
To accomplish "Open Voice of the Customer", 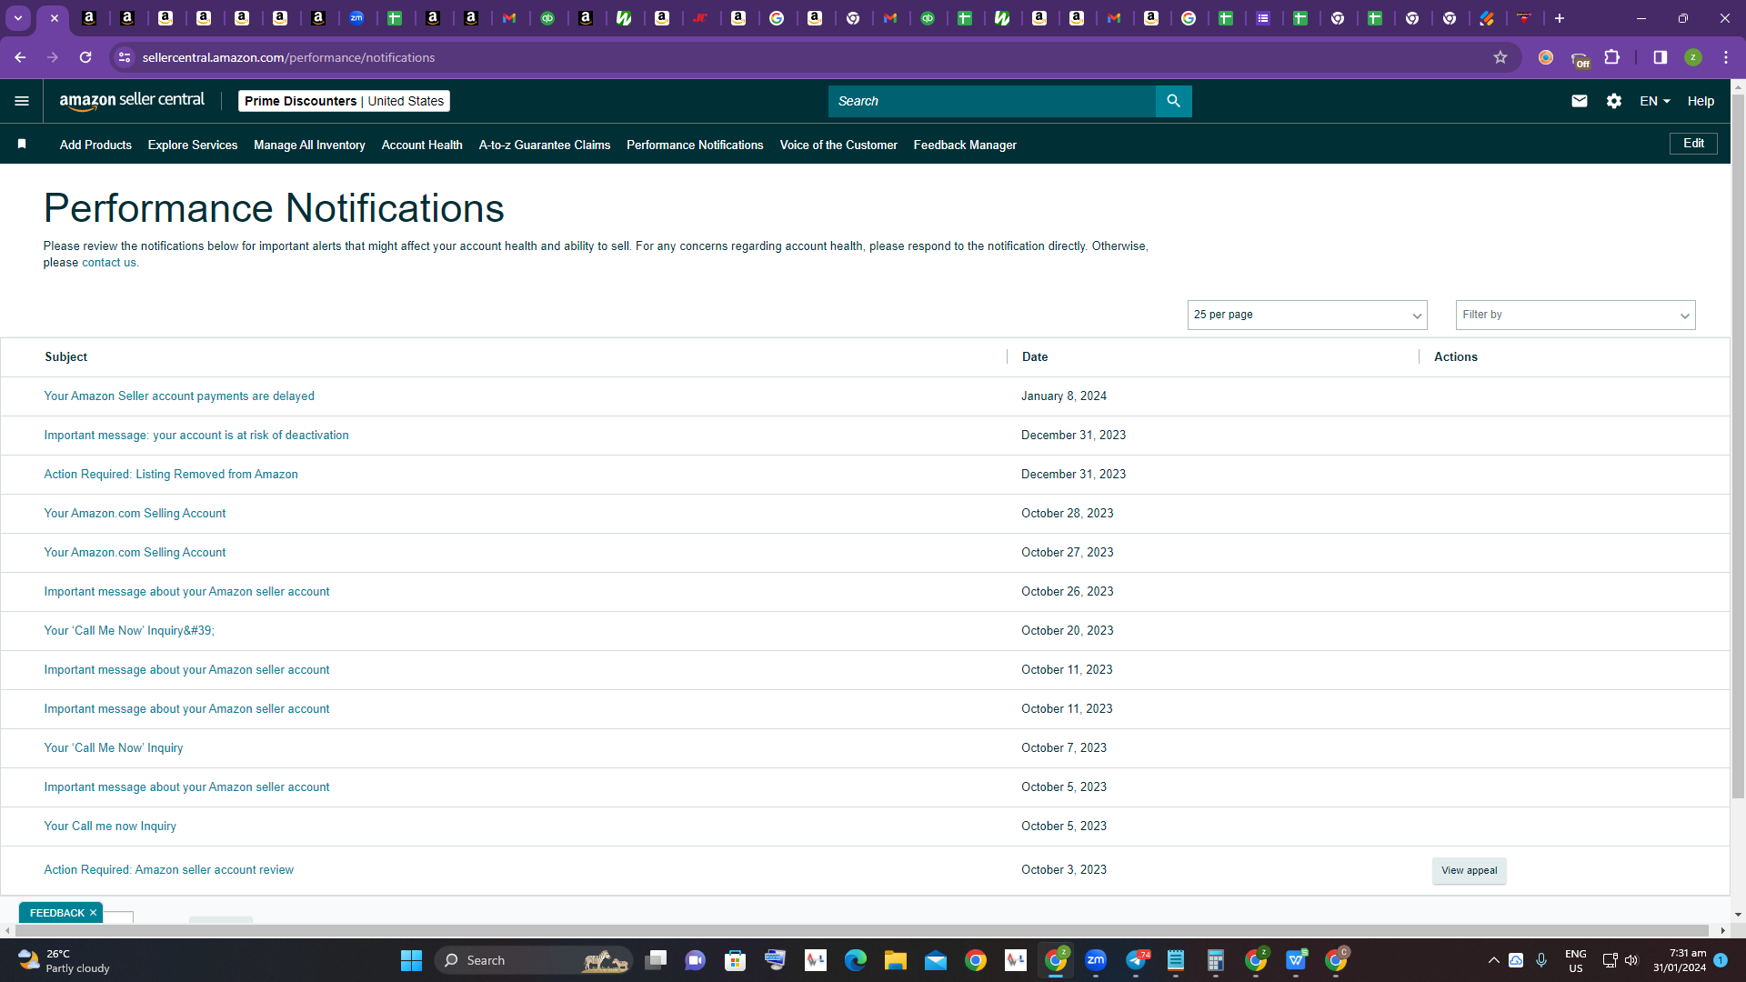I will (838, 145).
